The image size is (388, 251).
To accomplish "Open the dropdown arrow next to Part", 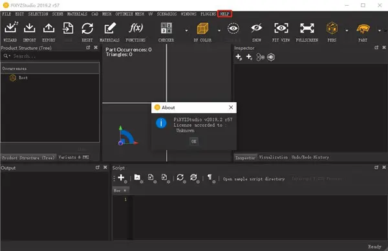I will [x=380, y=30].
